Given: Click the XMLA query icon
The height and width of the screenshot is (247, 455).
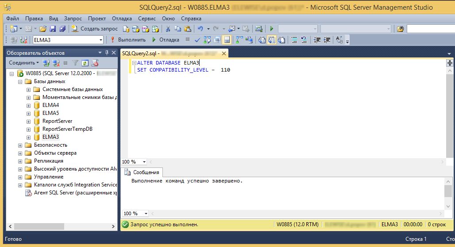Looking at the screenshot, I should point(155,29).
